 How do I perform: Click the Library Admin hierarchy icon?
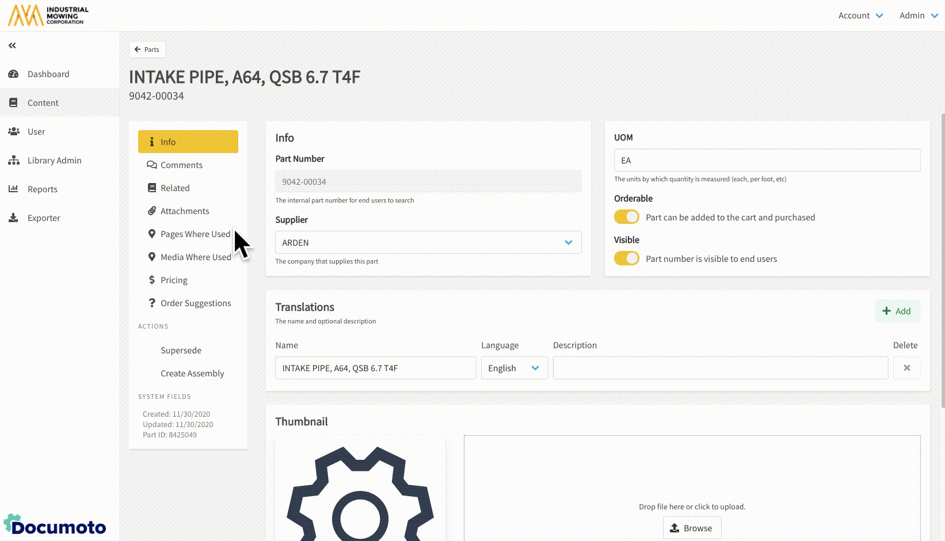13,161
